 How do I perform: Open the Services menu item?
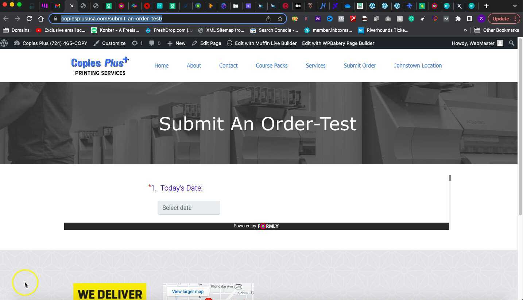[x=315, y=66]
